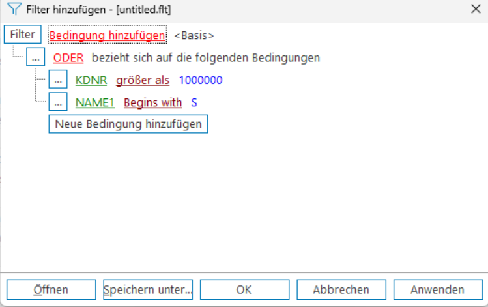The height and width of the screenshot is (307, 488).
Task: Select the KDNR field name
Action: click(x=91, y=80)
